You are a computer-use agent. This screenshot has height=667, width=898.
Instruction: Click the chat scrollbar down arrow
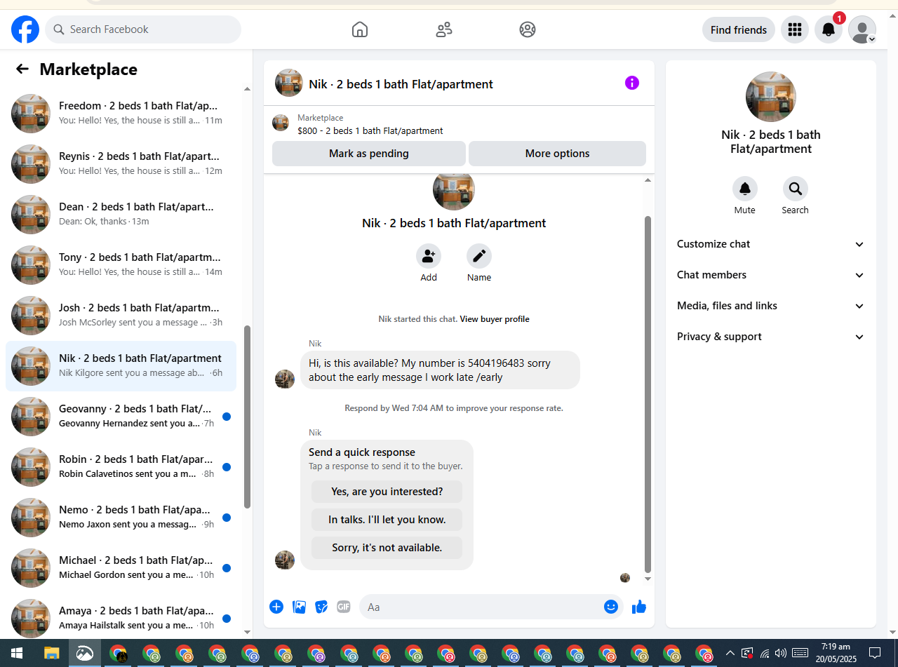coord(648,579)
